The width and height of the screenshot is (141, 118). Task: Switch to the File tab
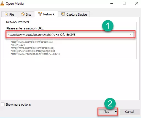coord(9,14)
